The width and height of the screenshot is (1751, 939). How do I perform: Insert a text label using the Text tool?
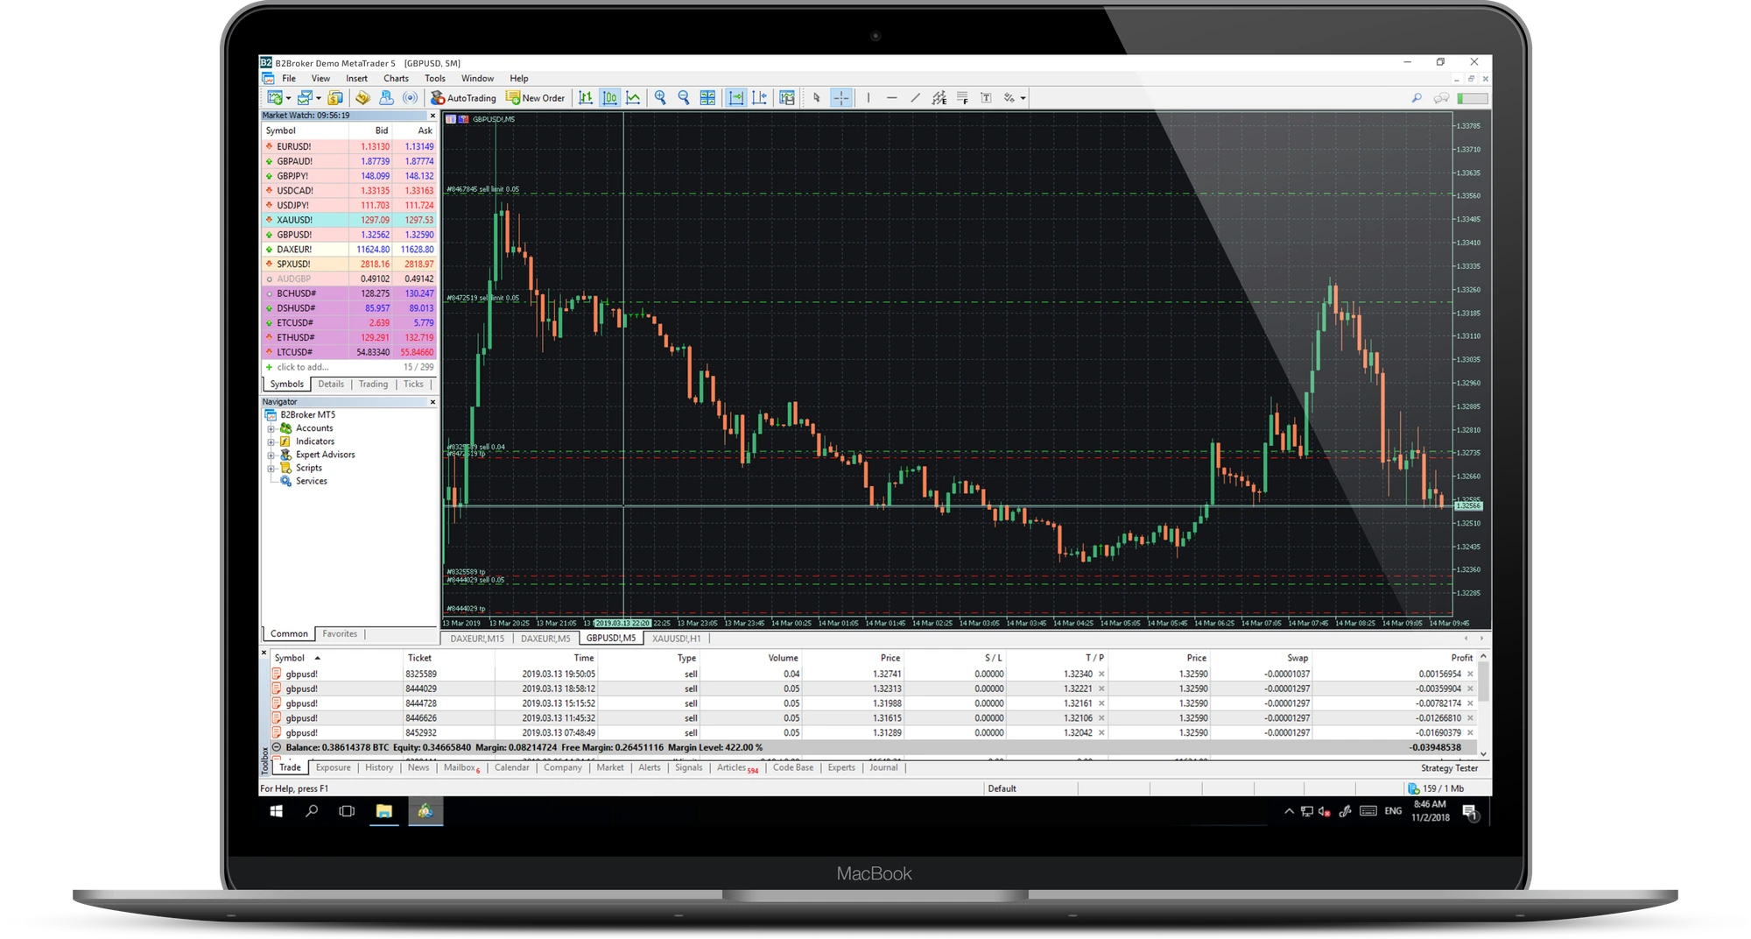pos(987,98)
